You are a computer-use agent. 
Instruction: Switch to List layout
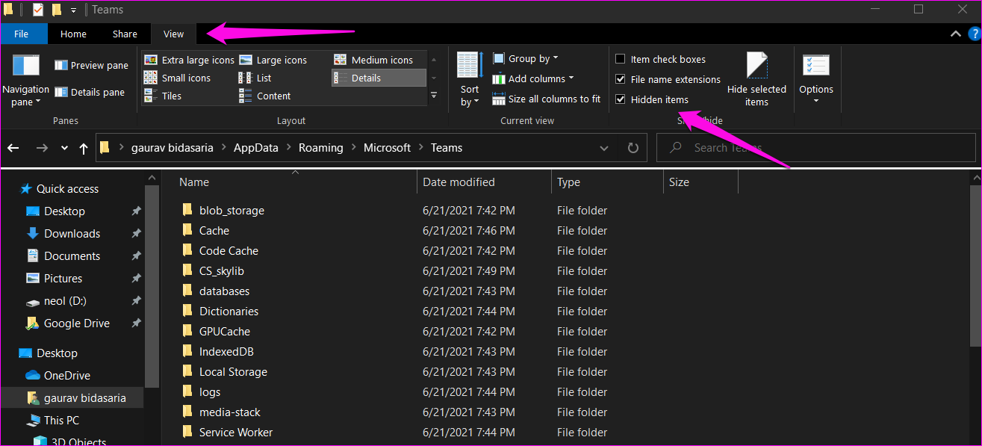coord(255,78)
